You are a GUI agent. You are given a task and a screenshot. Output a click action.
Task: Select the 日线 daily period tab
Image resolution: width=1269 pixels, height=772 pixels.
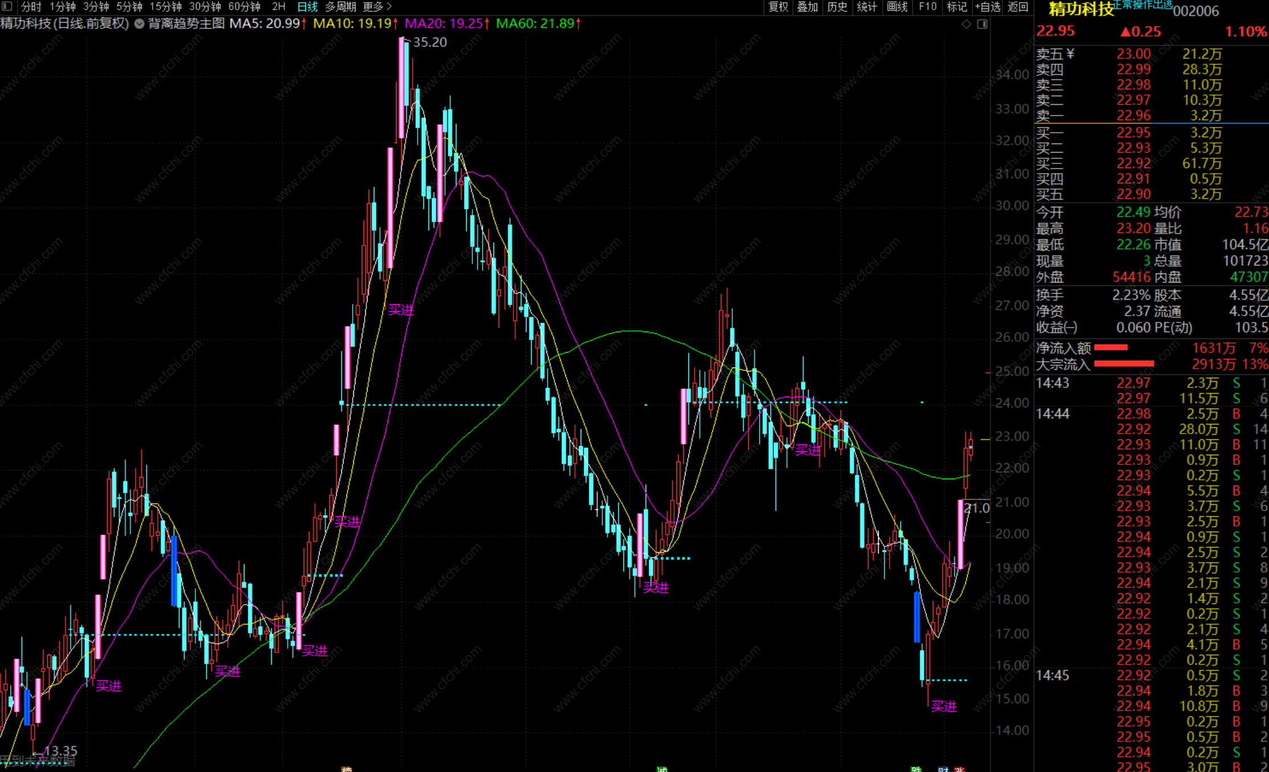(x=307, y=7)
